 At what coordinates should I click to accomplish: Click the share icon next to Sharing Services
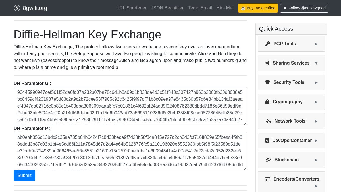(267, 63)
